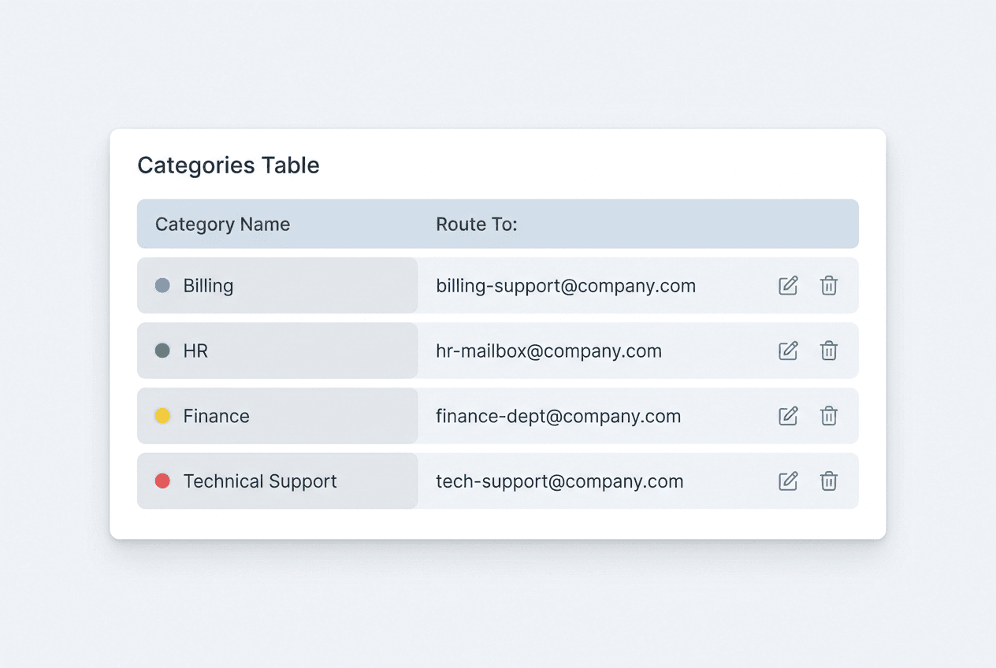Click the Route To: column header
The image size is (996, 668).
(477, 225)
